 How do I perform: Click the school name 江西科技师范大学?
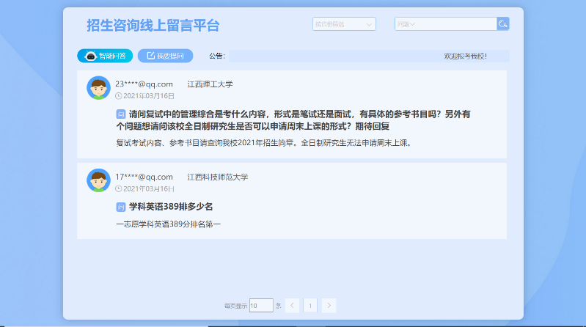point(218,177)
